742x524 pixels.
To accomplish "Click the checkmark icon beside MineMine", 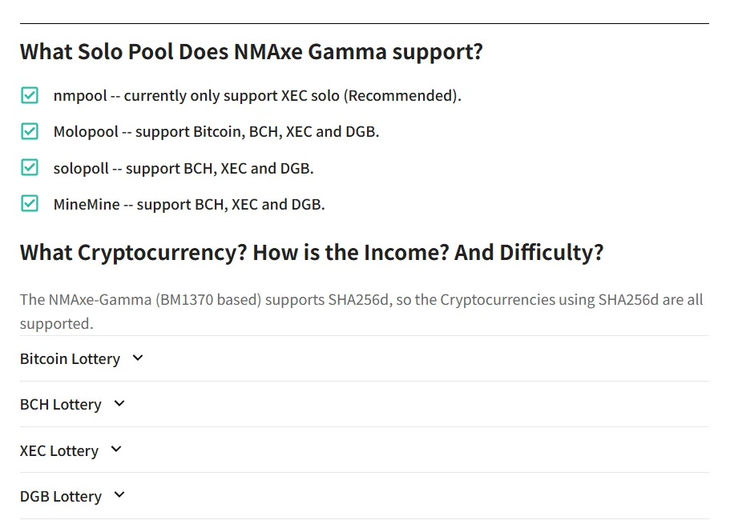I will click(30, 204).
